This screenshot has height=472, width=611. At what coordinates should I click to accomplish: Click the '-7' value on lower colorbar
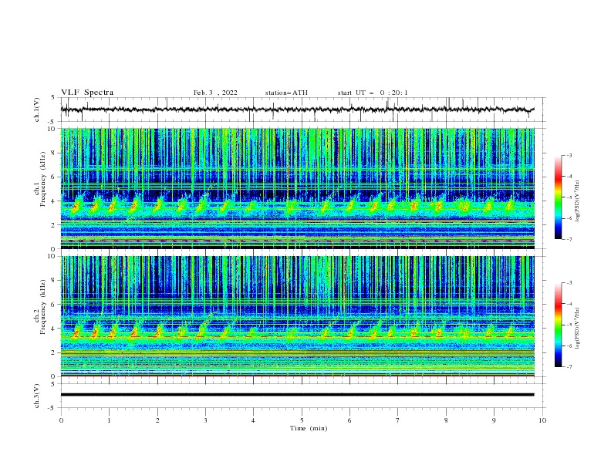569,367
